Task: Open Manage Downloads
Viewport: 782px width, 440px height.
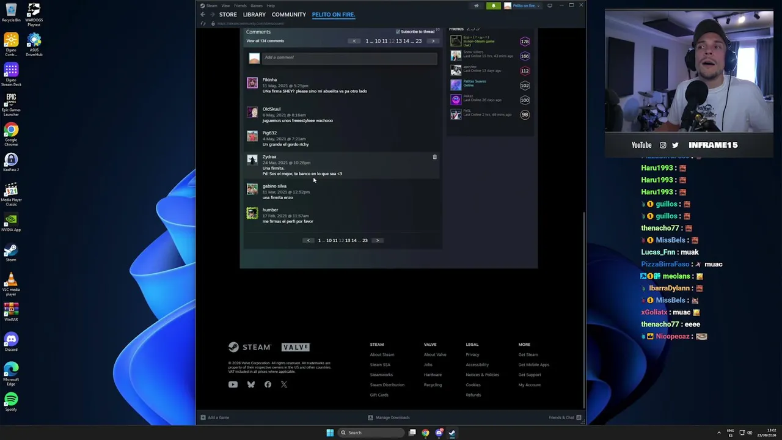Action: (389, 417)
